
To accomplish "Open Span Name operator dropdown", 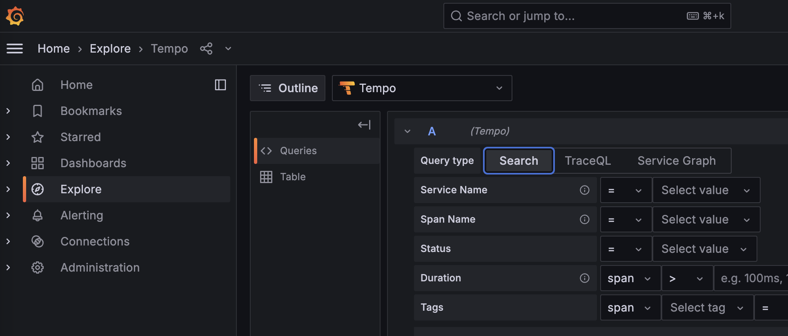I will coord(626,219).
